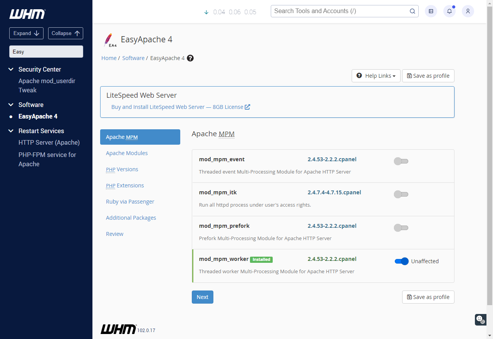Click the Next button
The image size is (493, 339).
pyautogui.click(x=202, y=297)
